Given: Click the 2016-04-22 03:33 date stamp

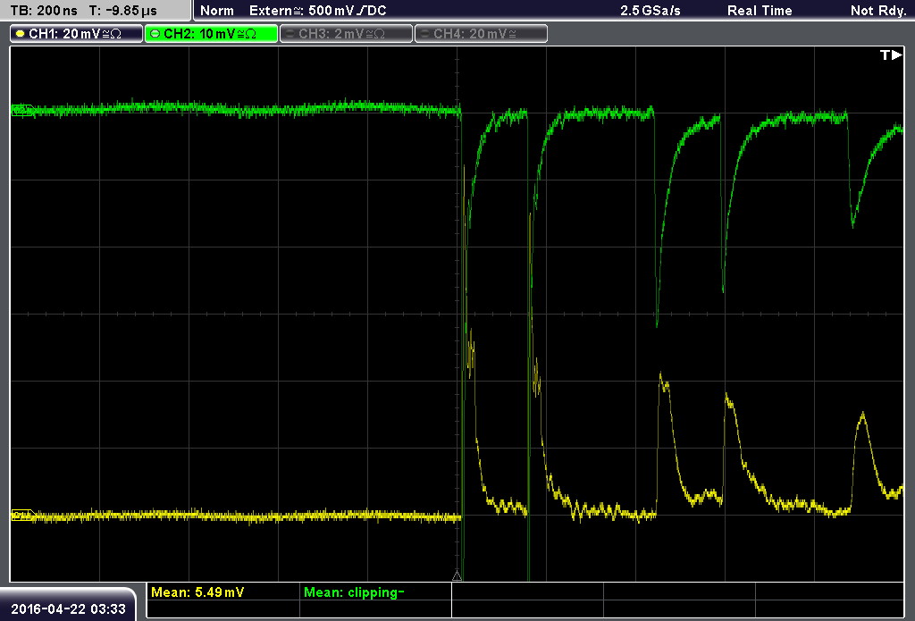Looking at the screenshot, I should (x=68, y=608).
